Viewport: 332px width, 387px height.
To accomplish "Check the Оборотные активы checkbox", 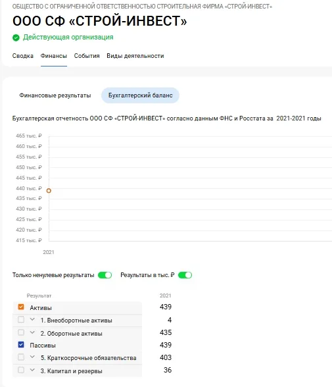I will point(21,332).
